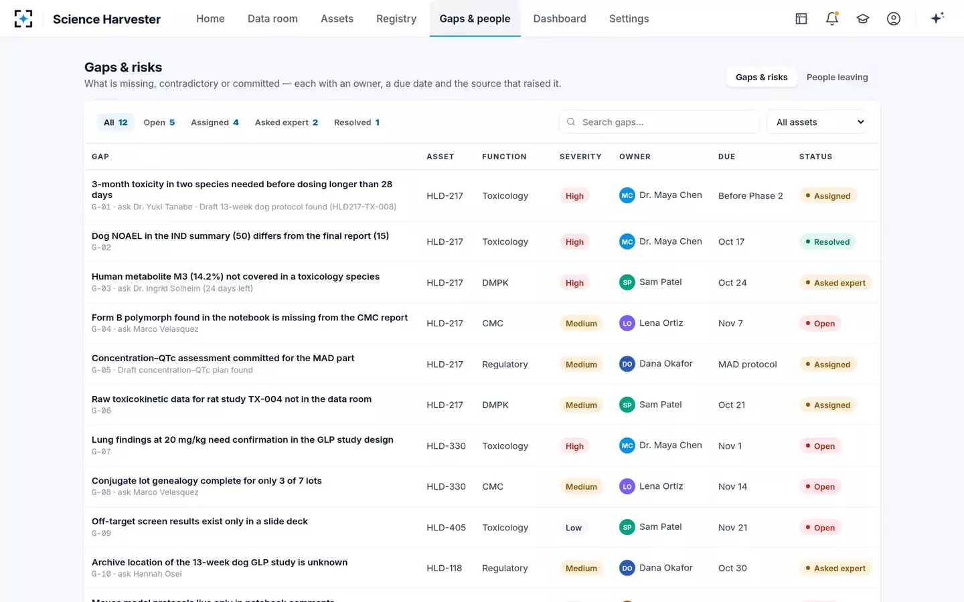The image size is (964, 602).
Task: Click the Science Harvester logo icon
Action: pos(23,19)
